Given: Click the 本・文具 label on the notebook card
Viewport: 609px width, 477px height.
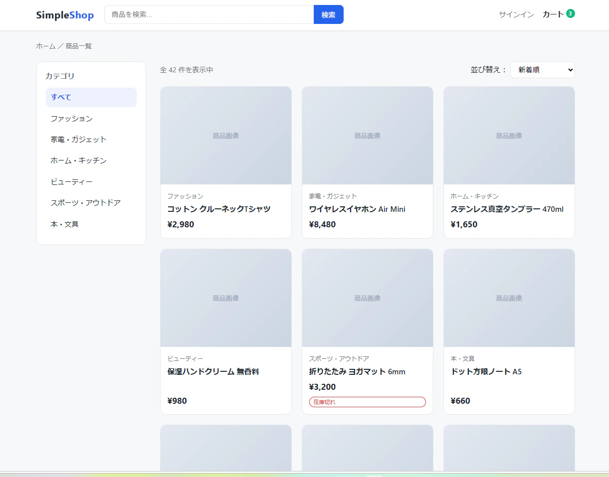Looking at the screenshot, I should [x=463, y=359].
